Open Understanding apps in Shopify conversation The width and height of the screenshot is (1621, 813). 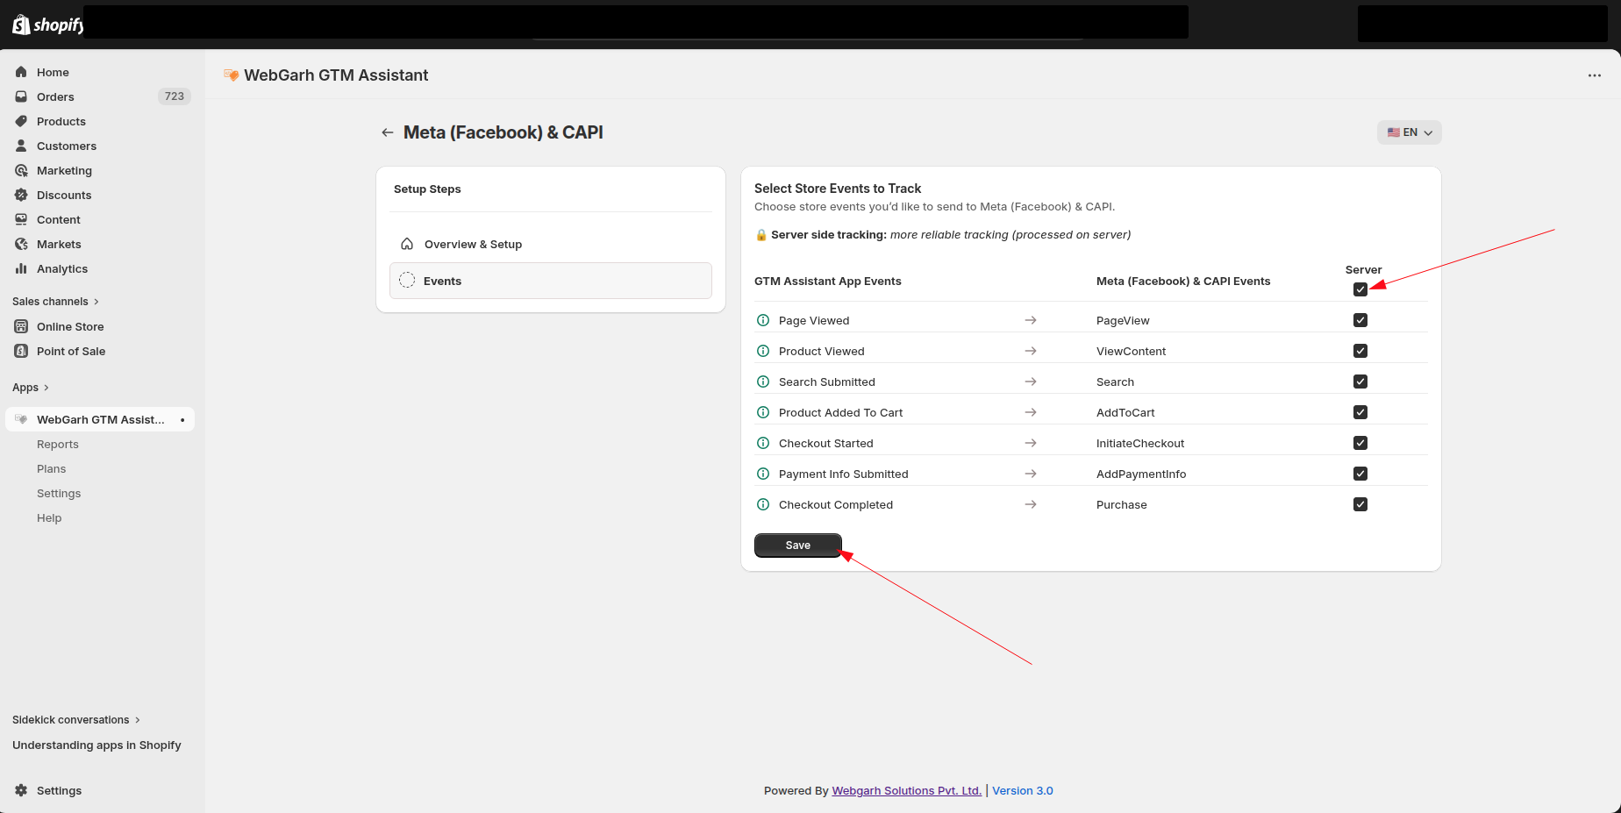click(x=96, y=745)
